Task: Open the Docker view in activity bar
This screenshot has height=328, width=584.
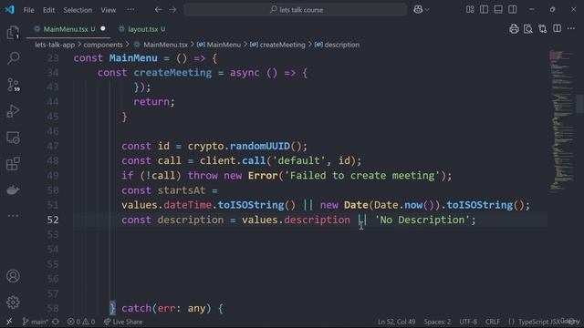Action: click(13, 190)
